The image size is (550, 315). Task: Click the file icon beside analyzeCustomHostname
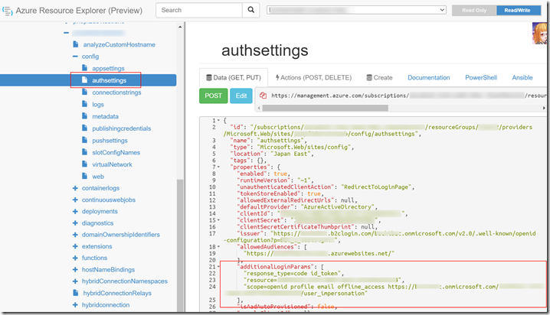tap(75, 44)
